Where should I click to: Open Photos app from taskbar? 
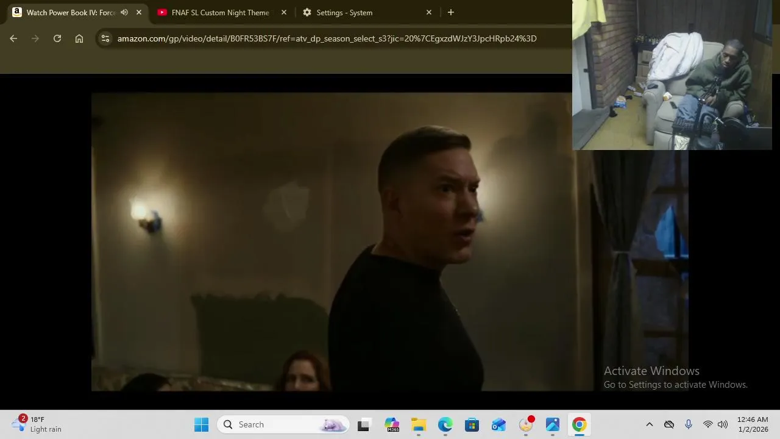click(553, 424)
